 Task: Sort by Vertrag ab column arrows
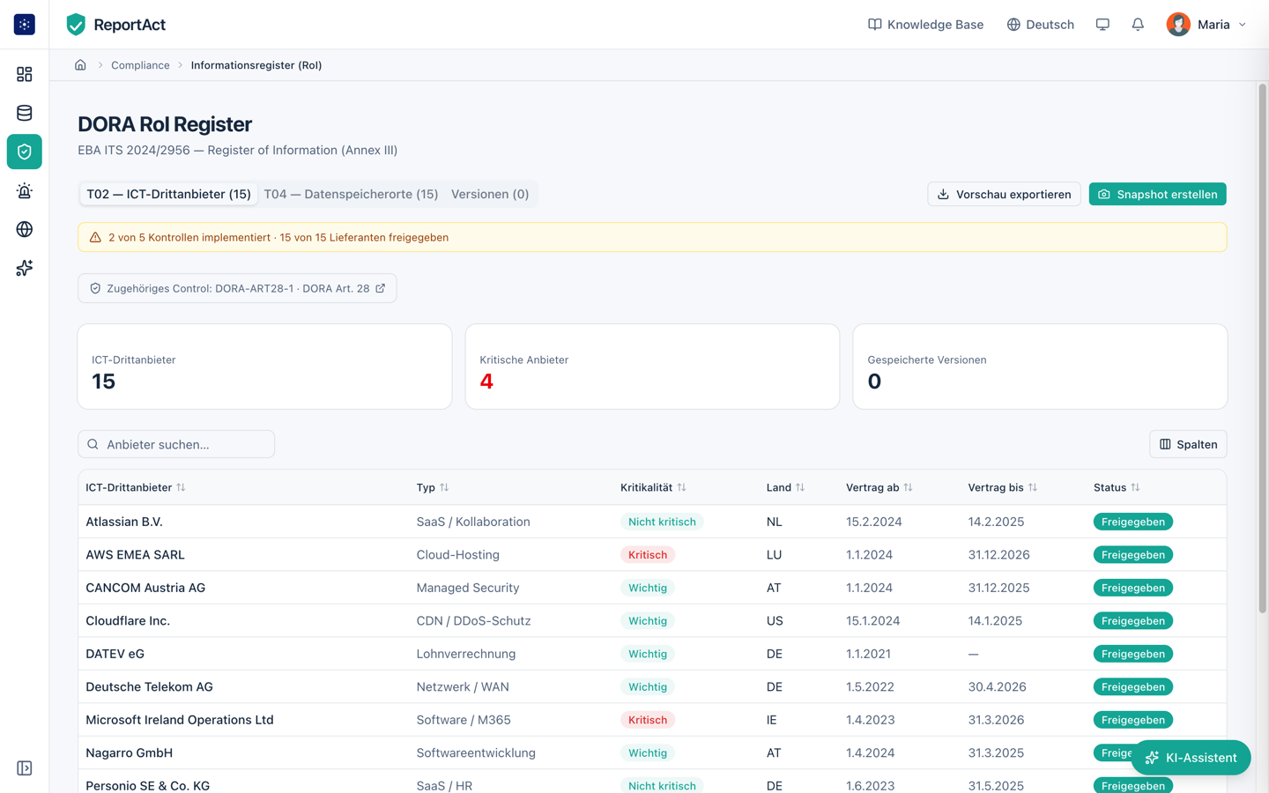(908, 487)
